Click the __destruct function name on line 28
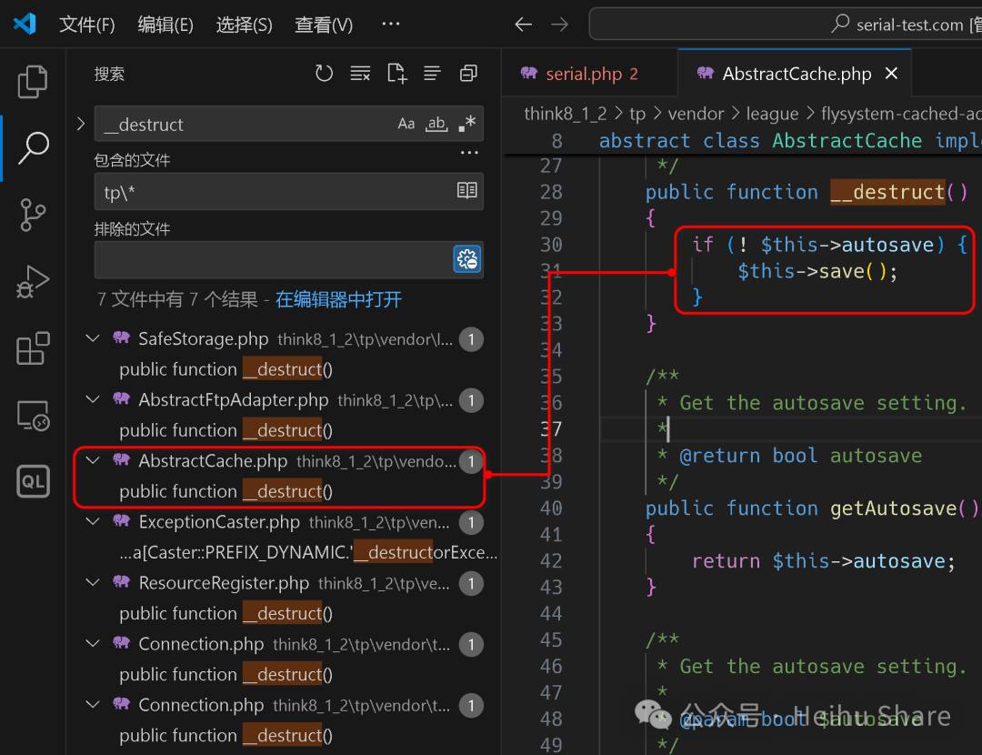This screenshot has width=982, height=755. [x=887, y=192]
